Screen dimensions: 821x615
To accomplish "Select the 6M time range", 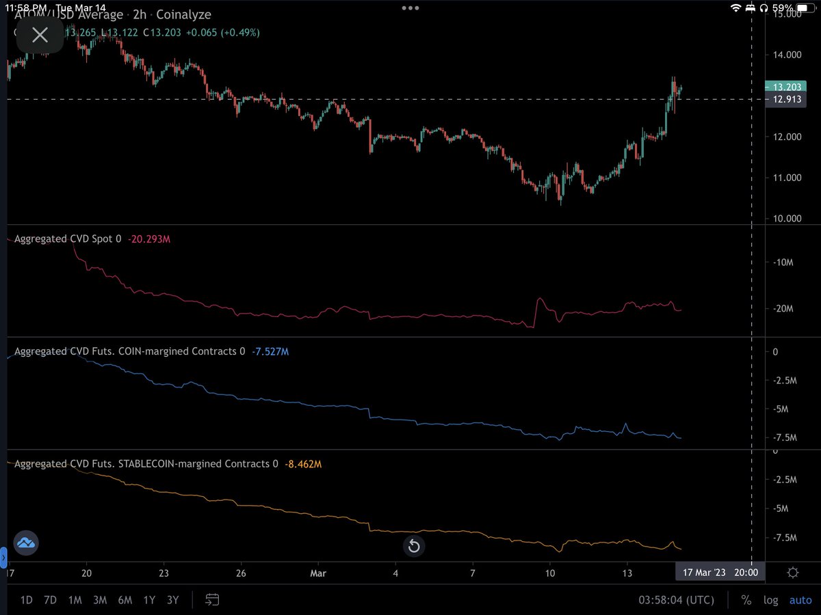I will click(x=125, y=600).
